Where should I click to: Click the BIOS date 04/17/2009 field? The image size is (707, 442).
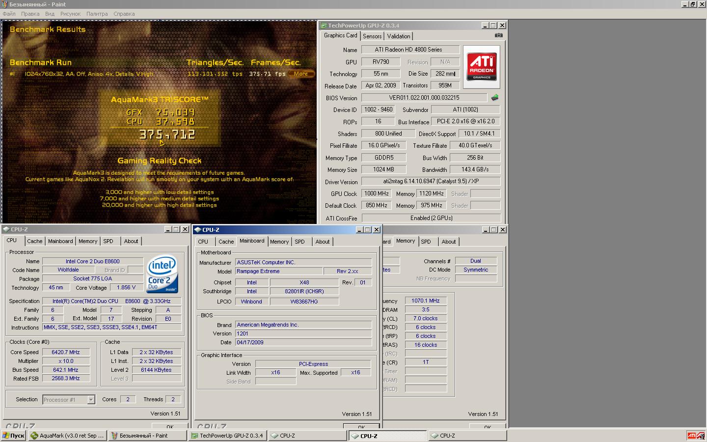(x=303, y=342)
